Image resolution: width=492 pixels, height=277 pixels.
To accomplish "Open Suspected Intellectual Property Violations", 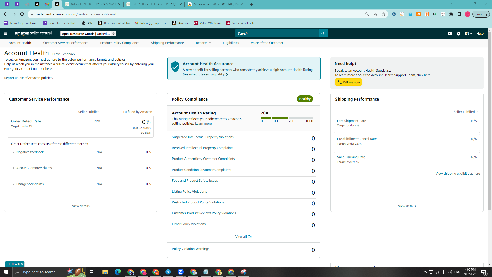I will point(203,137).
